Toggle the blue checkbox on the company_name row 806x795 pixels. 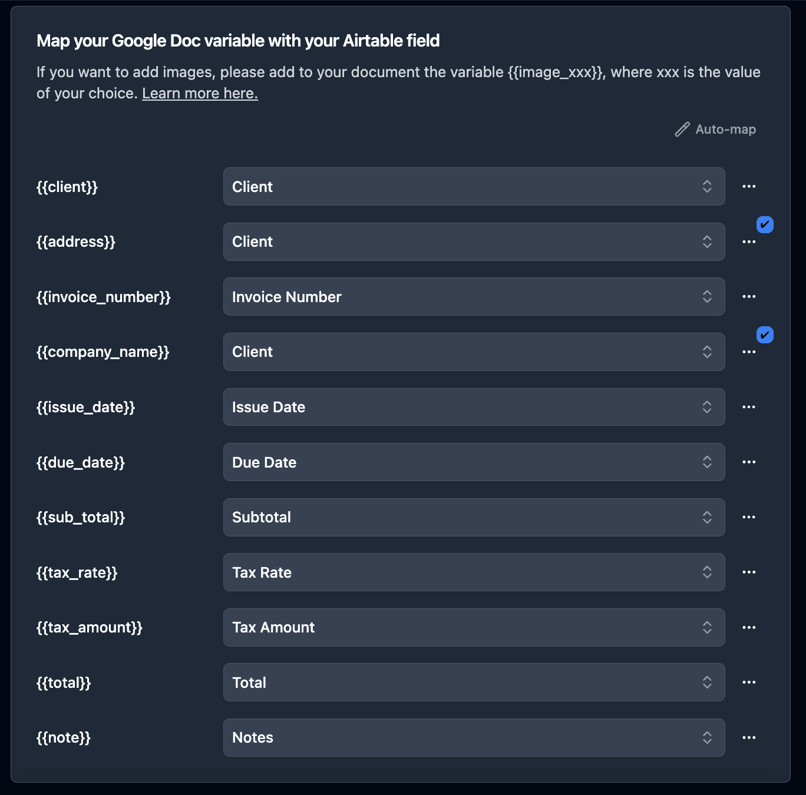click(x=765, y=334)
